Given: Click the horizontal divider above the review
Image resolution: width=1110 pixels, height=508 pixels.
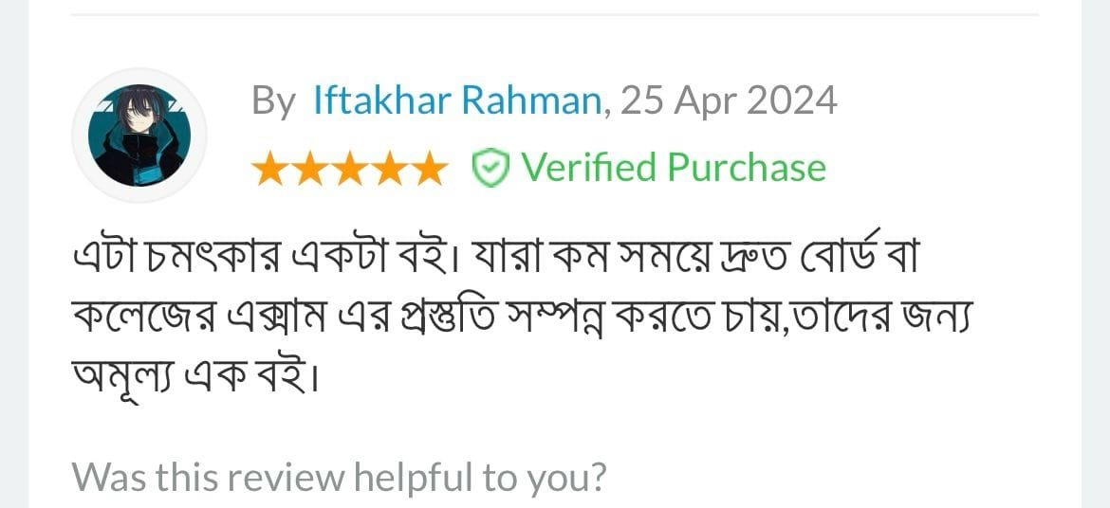Looking at the screenshot, I should 555,15.
